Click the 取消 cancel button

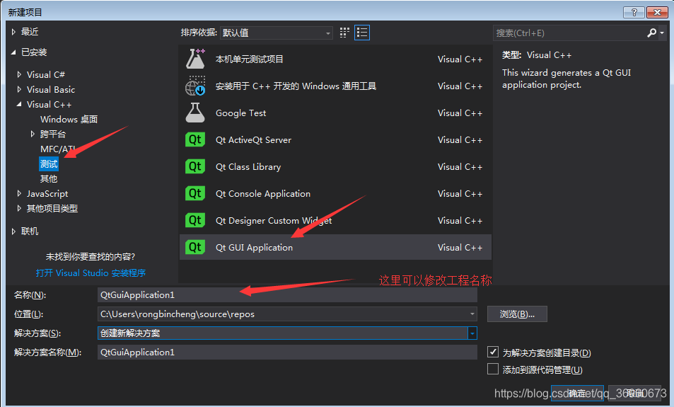pos(635,394)
